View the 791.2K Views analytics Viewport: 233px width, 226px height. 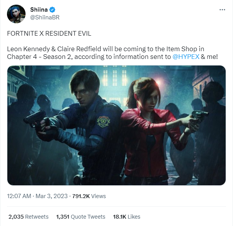pos(89,196)
